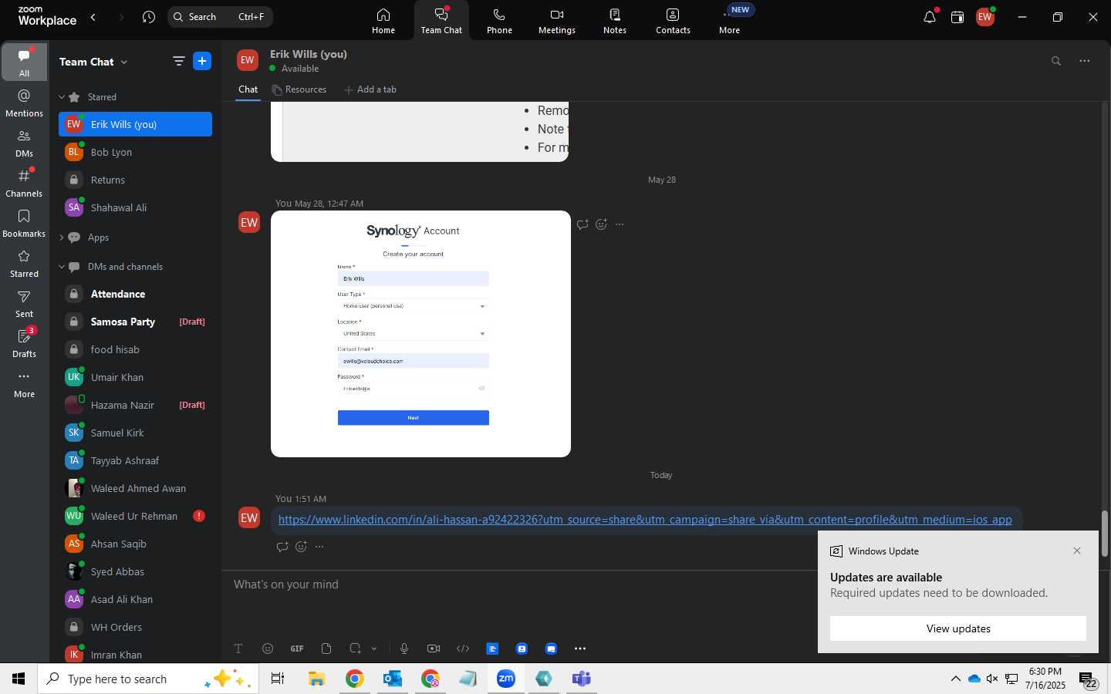The width and height of the screenshot is (1111, 694).
Task: Open the More apps menu
Action: click(730, 21)
